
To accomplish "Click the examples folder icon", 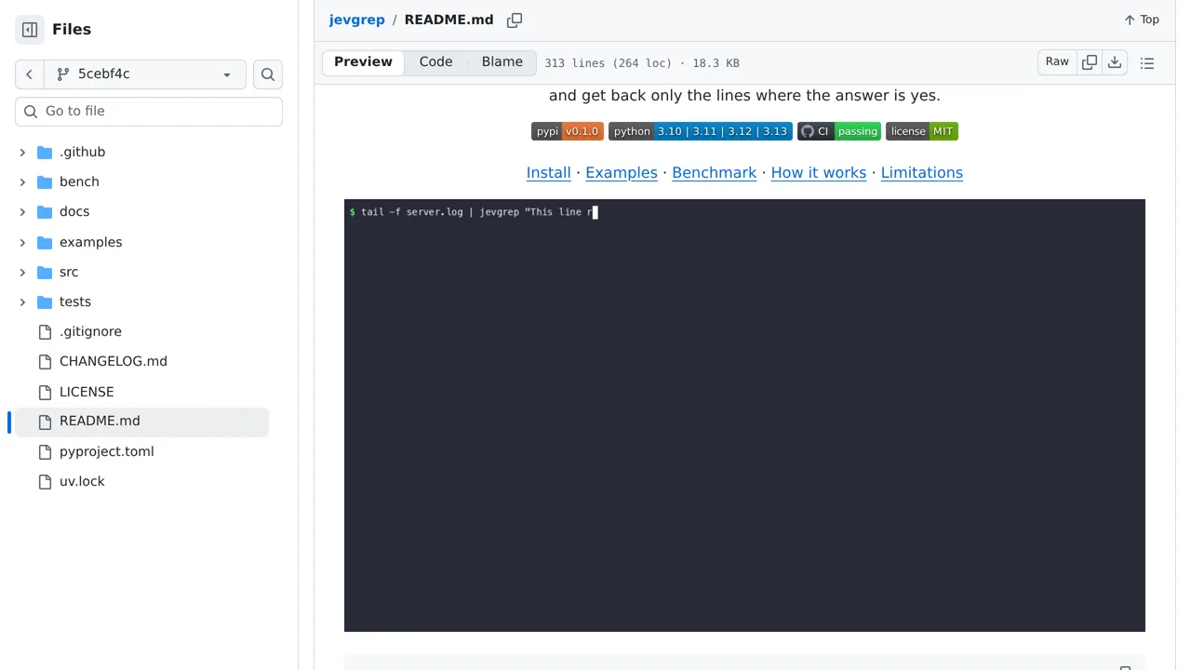I will pyautogui.click(x=45, y=243).
